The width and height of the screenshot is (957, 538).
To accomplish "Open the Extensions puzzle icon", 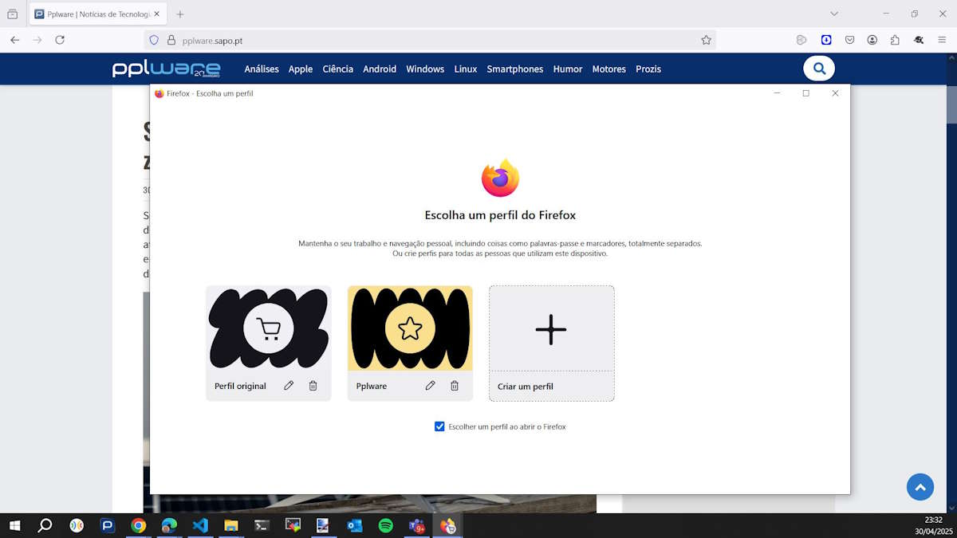I will pyautogui.click(x=895, y=40).
